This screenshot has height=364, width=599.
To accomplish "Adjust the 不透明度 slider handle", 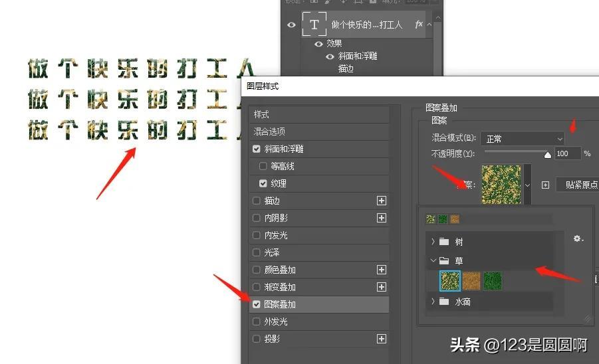I will pyautogui.click(x=547, y=154).
